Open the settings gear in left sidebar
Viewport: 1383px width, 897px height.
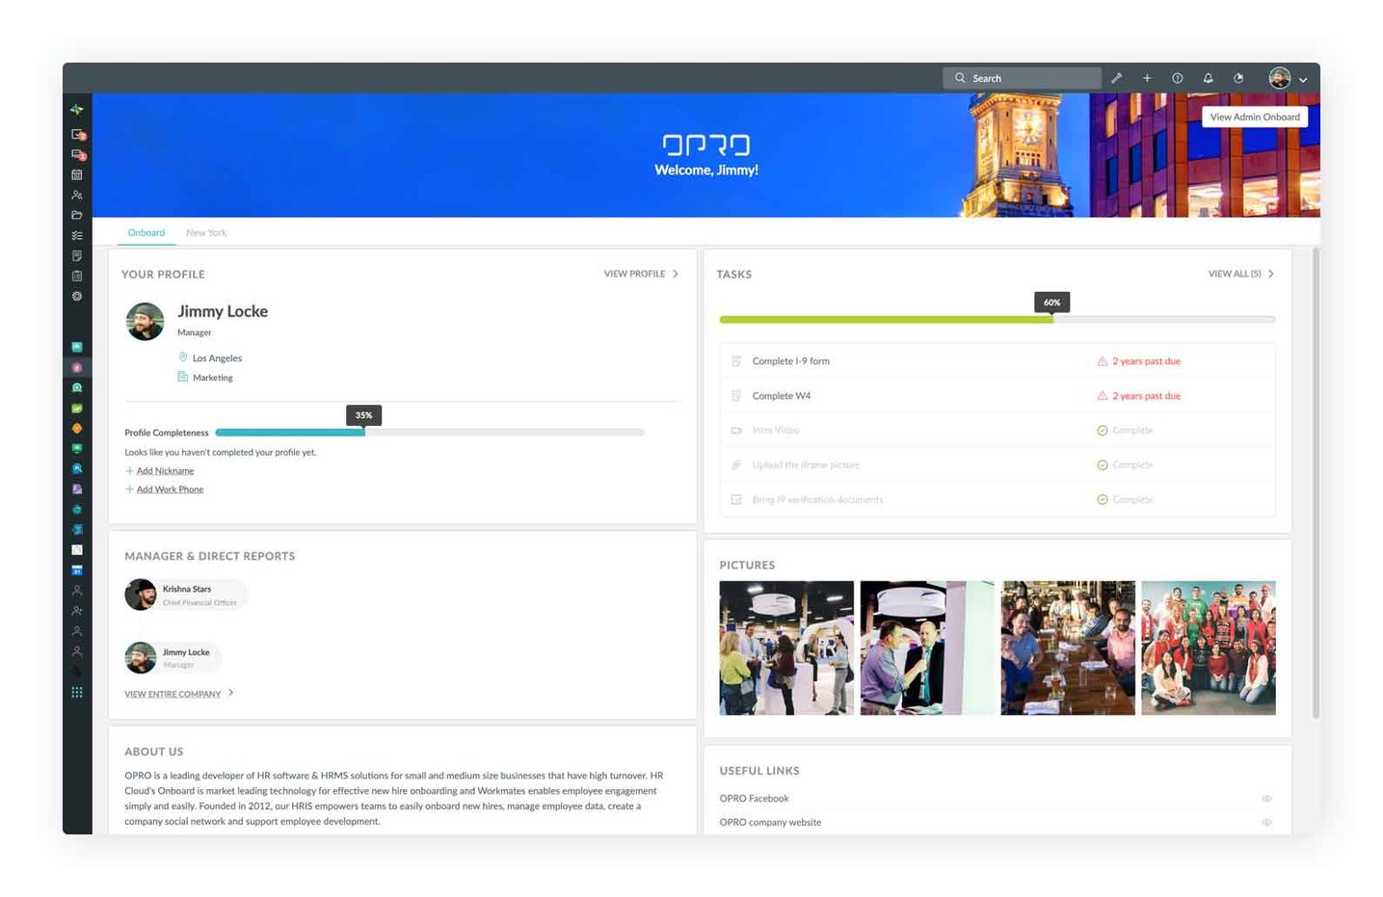pyautogui.click(x=77, y=296)
